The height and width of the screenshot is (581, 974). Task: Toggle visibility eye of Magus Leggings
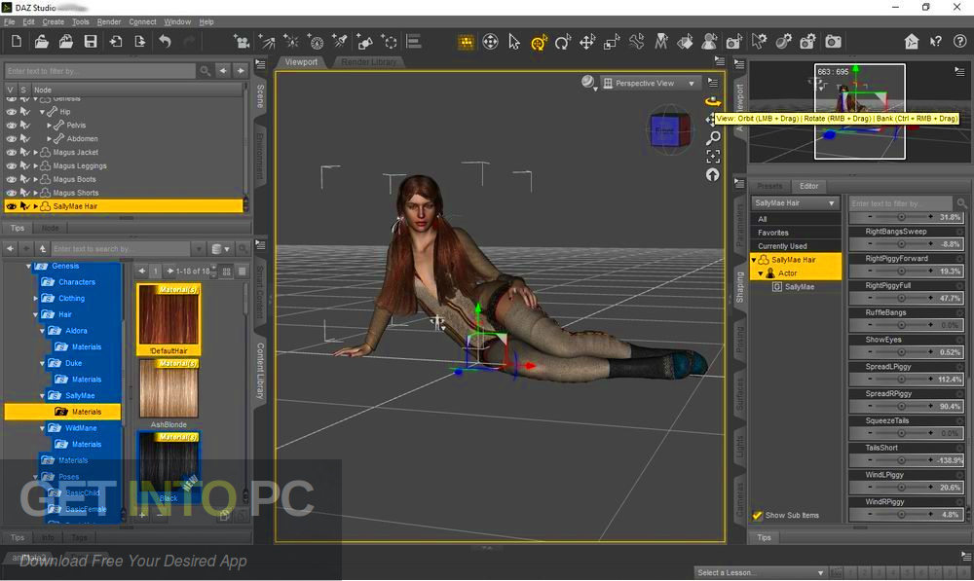tap(11, 165)
